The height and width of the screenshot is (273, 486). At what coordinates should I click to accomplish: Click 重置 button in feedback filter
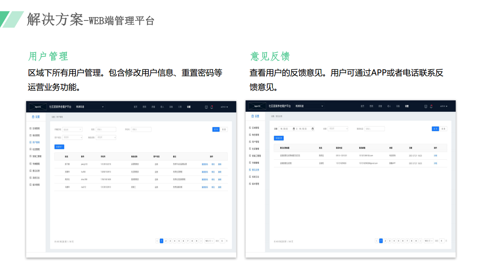(443, 129)
